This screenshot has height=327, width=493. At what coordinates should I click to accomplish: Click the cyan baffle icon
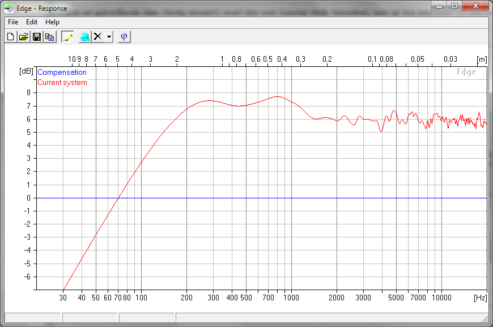[x=85, y=37]
